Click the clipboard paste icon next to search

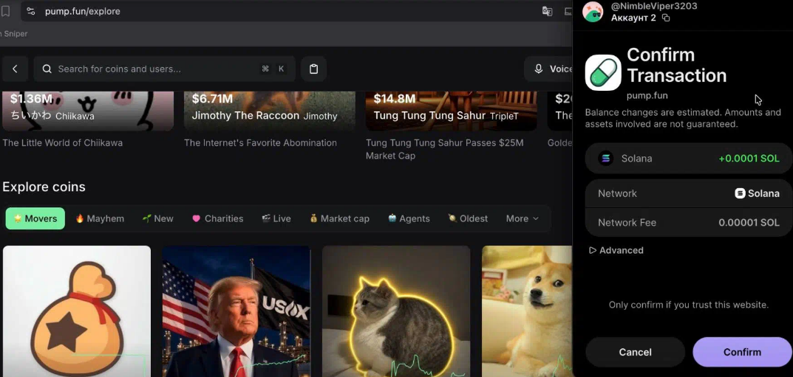tap(313, 69)
